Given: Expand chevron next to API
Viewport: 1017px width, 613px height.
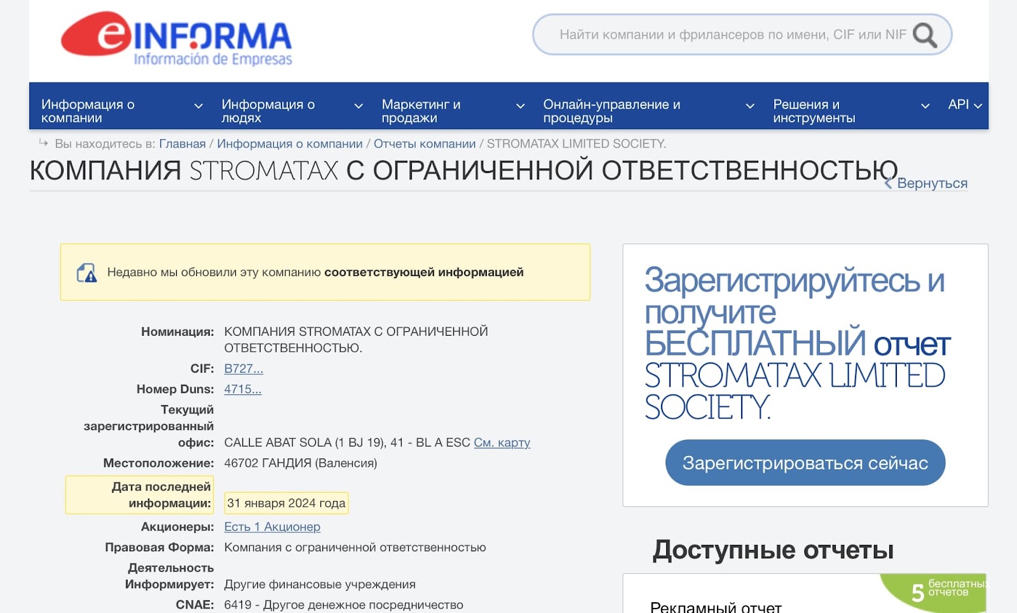Looking at the screenshot, I should coord(978,106).
